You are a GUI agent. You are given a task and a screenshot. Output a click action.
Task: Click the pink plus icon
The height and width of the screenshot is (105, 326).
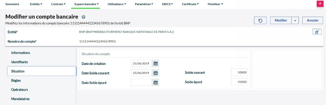click(x=320, y=4)
